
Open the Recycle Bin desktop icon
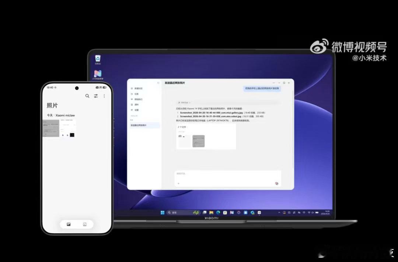pos(98,60)
